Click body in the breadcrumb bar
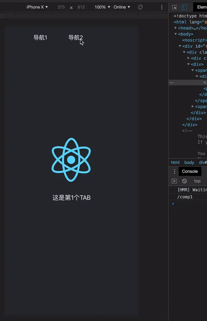207x321 pixels. coord(189,162)
